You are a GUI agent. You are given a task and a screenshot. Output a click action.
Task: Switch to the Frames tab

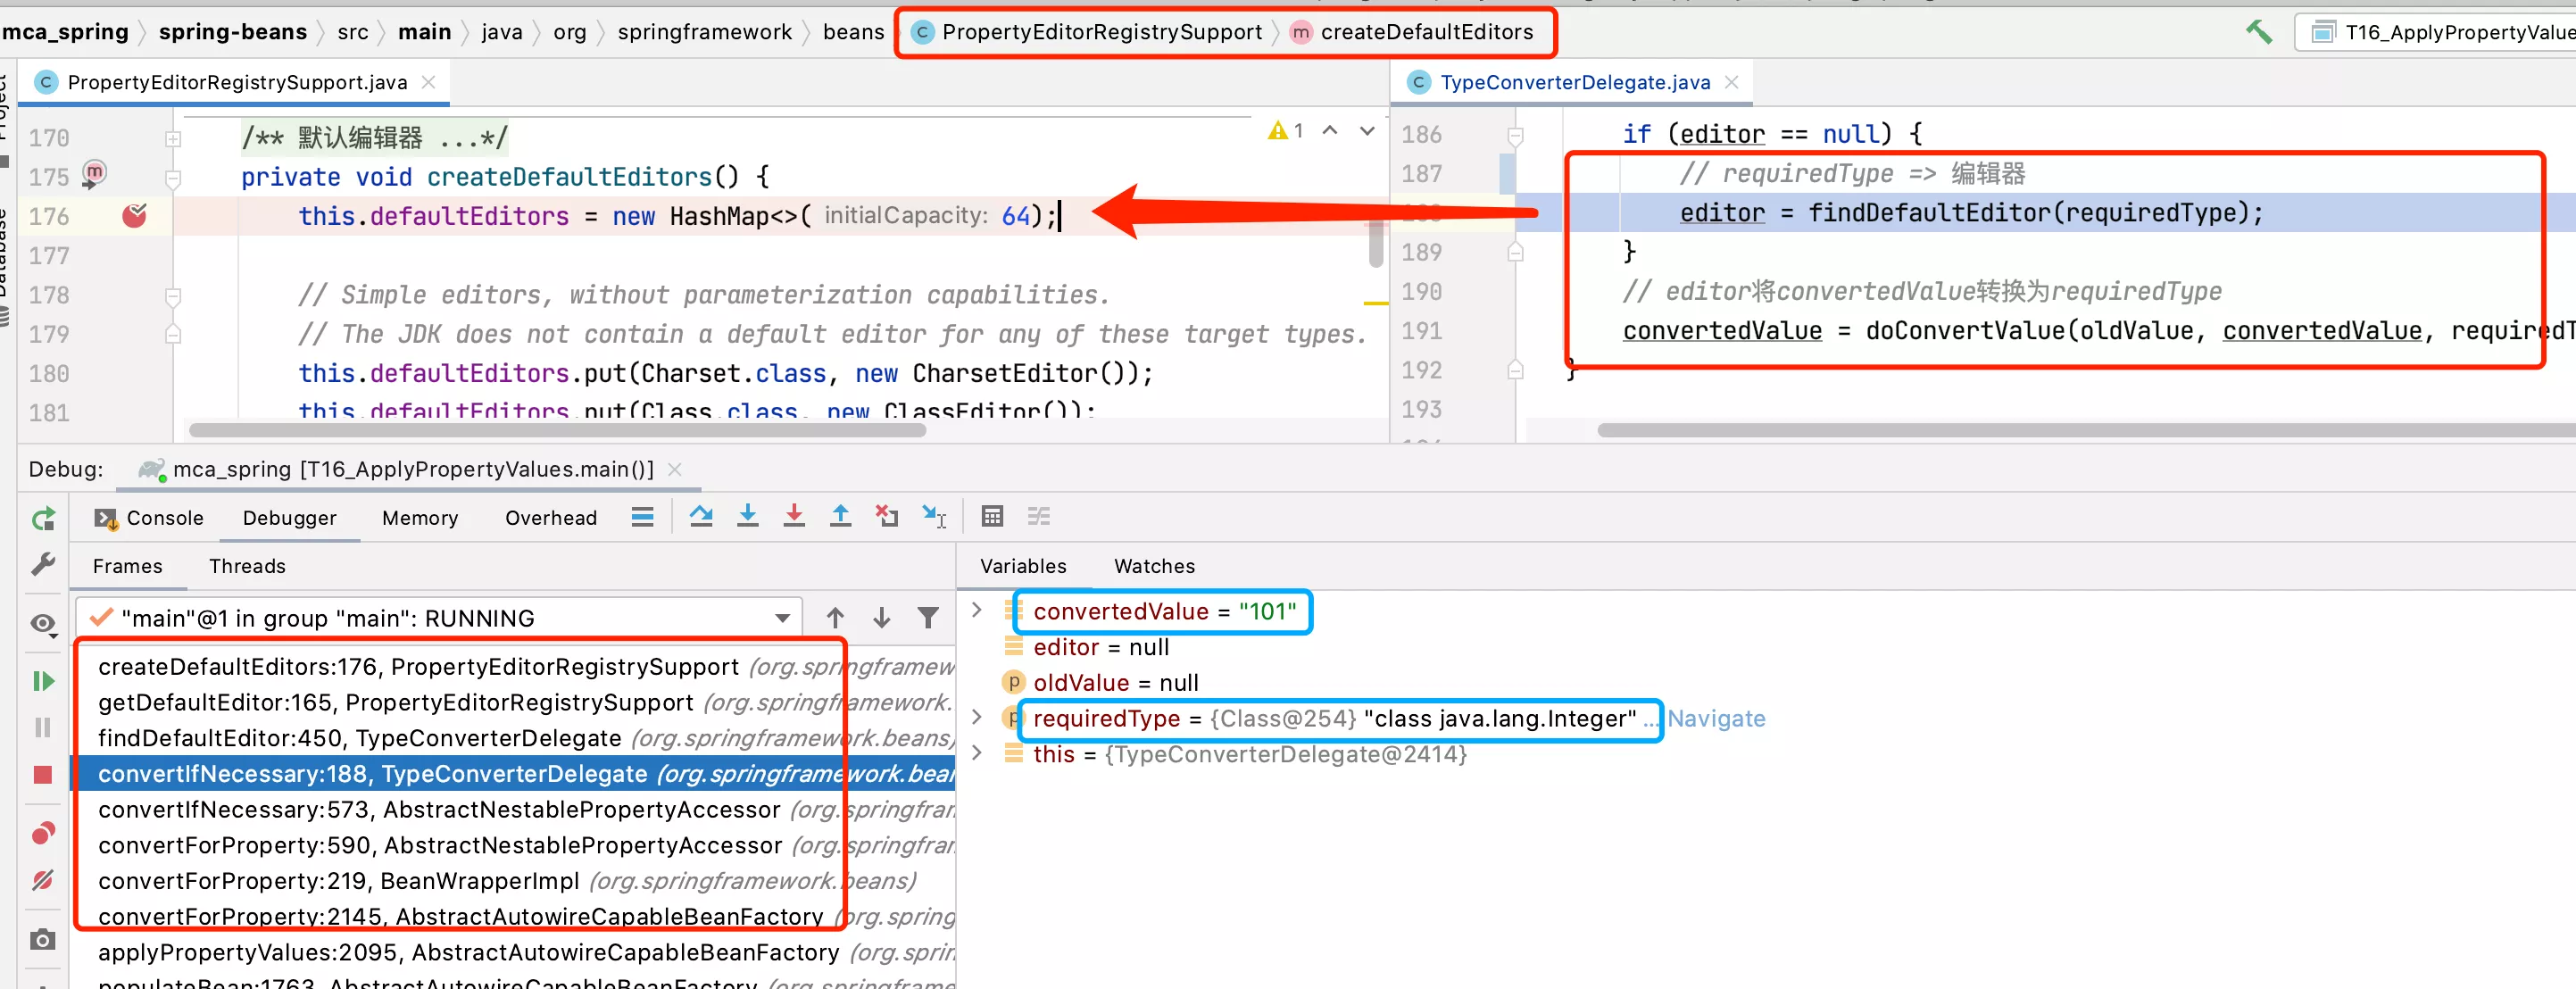pyautogui.click(x=128, y=566)
